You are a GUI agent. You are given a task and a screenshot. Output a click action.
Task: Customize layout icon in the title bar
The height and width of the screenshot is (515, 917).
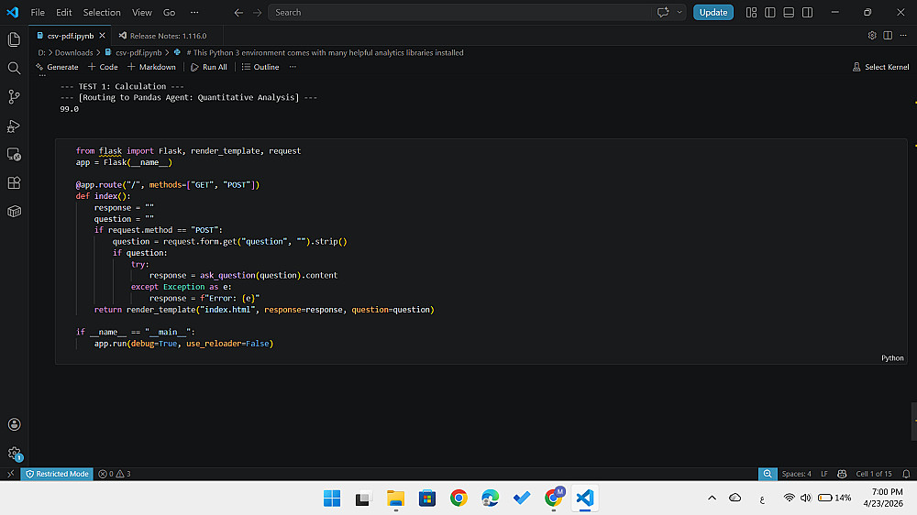752,12
